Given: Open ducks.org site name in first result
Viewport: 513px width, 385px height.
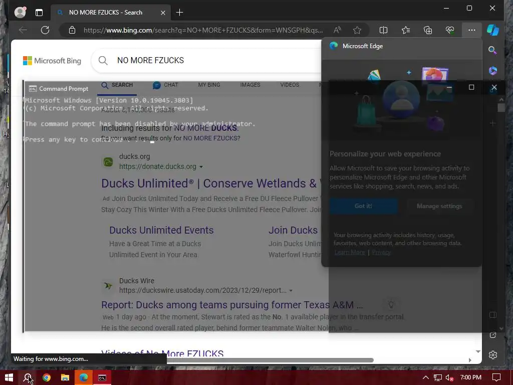Looking at the screenshot, I should (x=134, y=156).
